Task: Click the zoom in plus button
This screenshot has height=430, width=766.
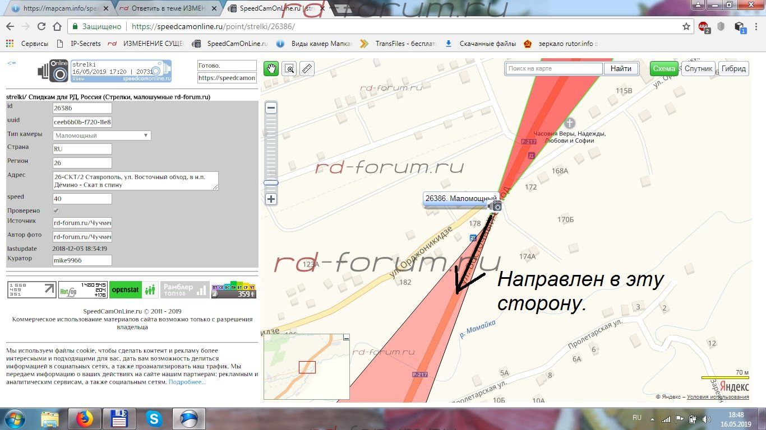Action: [x=271, y=199]
